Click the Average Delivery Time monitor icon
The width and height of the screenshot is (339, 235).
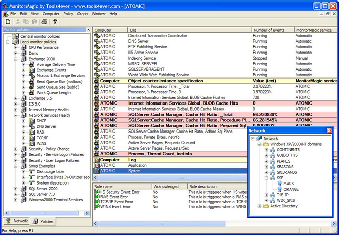coord(32,64)
